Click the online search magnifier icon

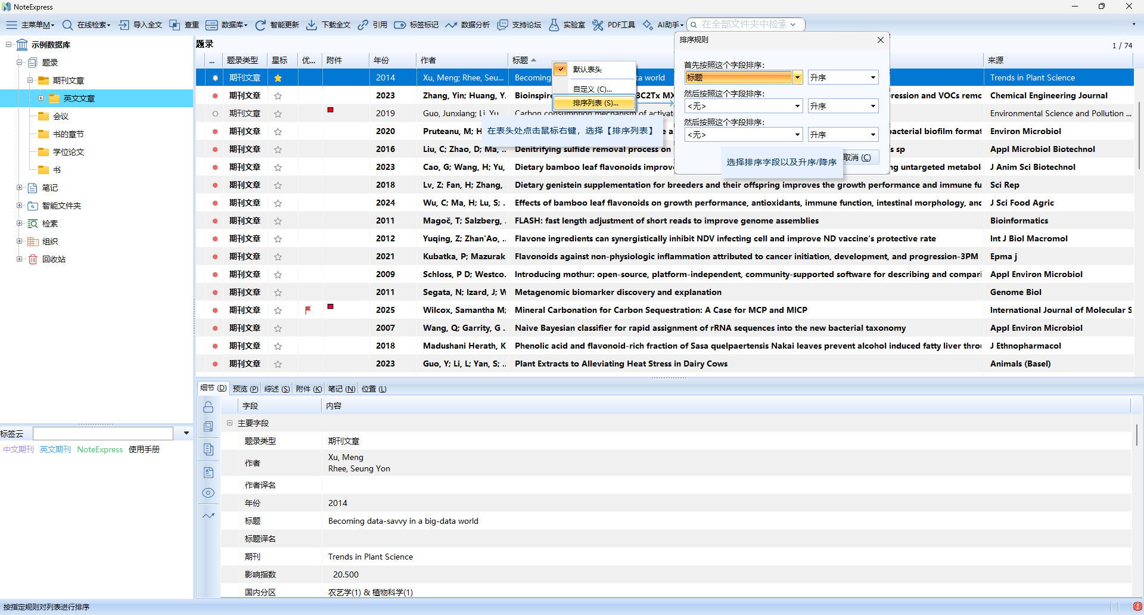click(67, 24)
